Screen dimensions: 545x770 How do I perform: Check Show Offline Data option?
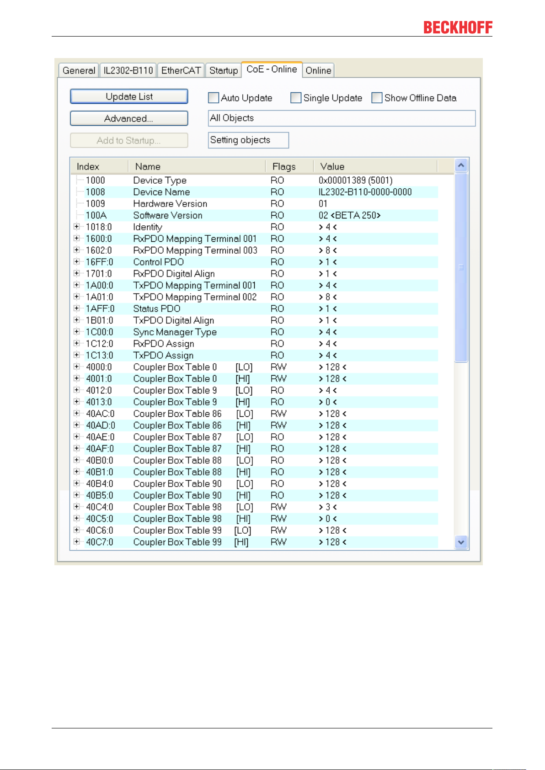tap(377, 98)
